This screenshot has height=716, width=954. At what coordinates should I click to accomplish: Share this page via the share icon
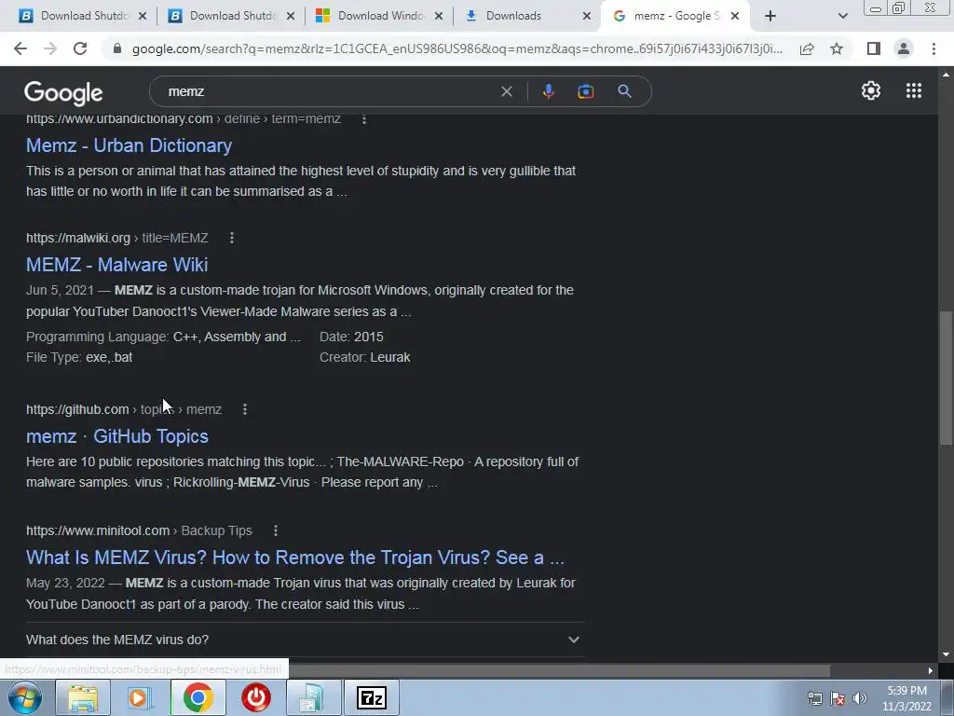(807, 48)
